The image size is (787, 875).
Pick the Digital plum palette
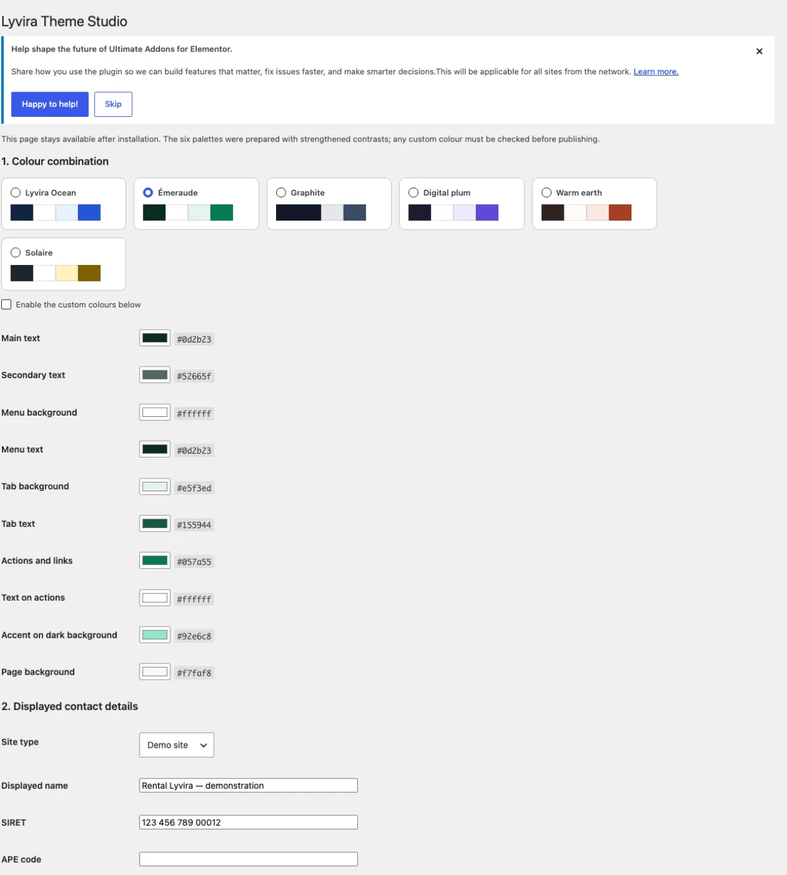[x=414, y=192]
